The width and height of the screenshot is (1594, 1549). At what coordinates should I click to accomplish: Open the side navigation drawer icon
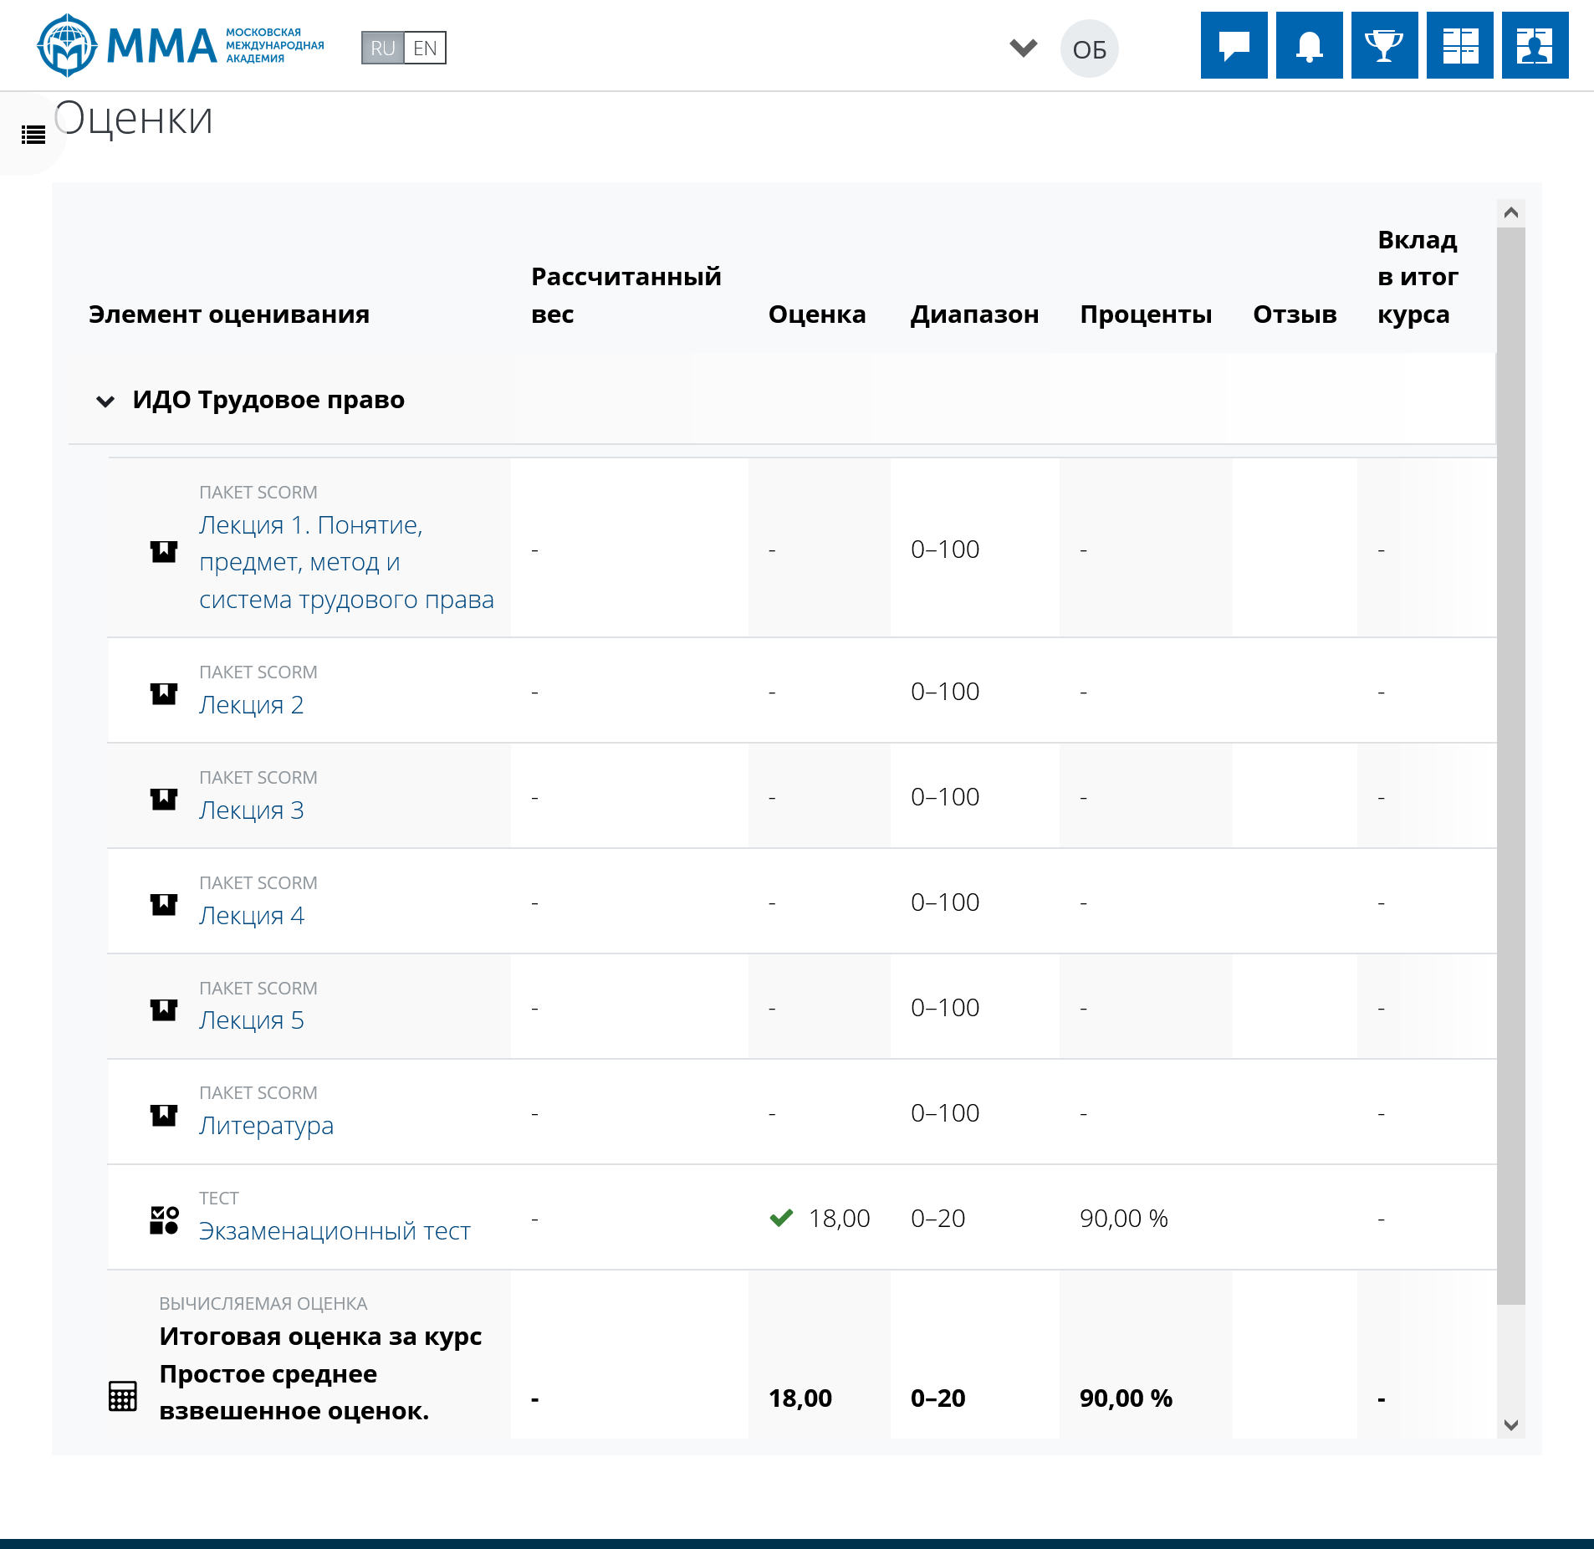pyautogui.click(x=33, y=135)
